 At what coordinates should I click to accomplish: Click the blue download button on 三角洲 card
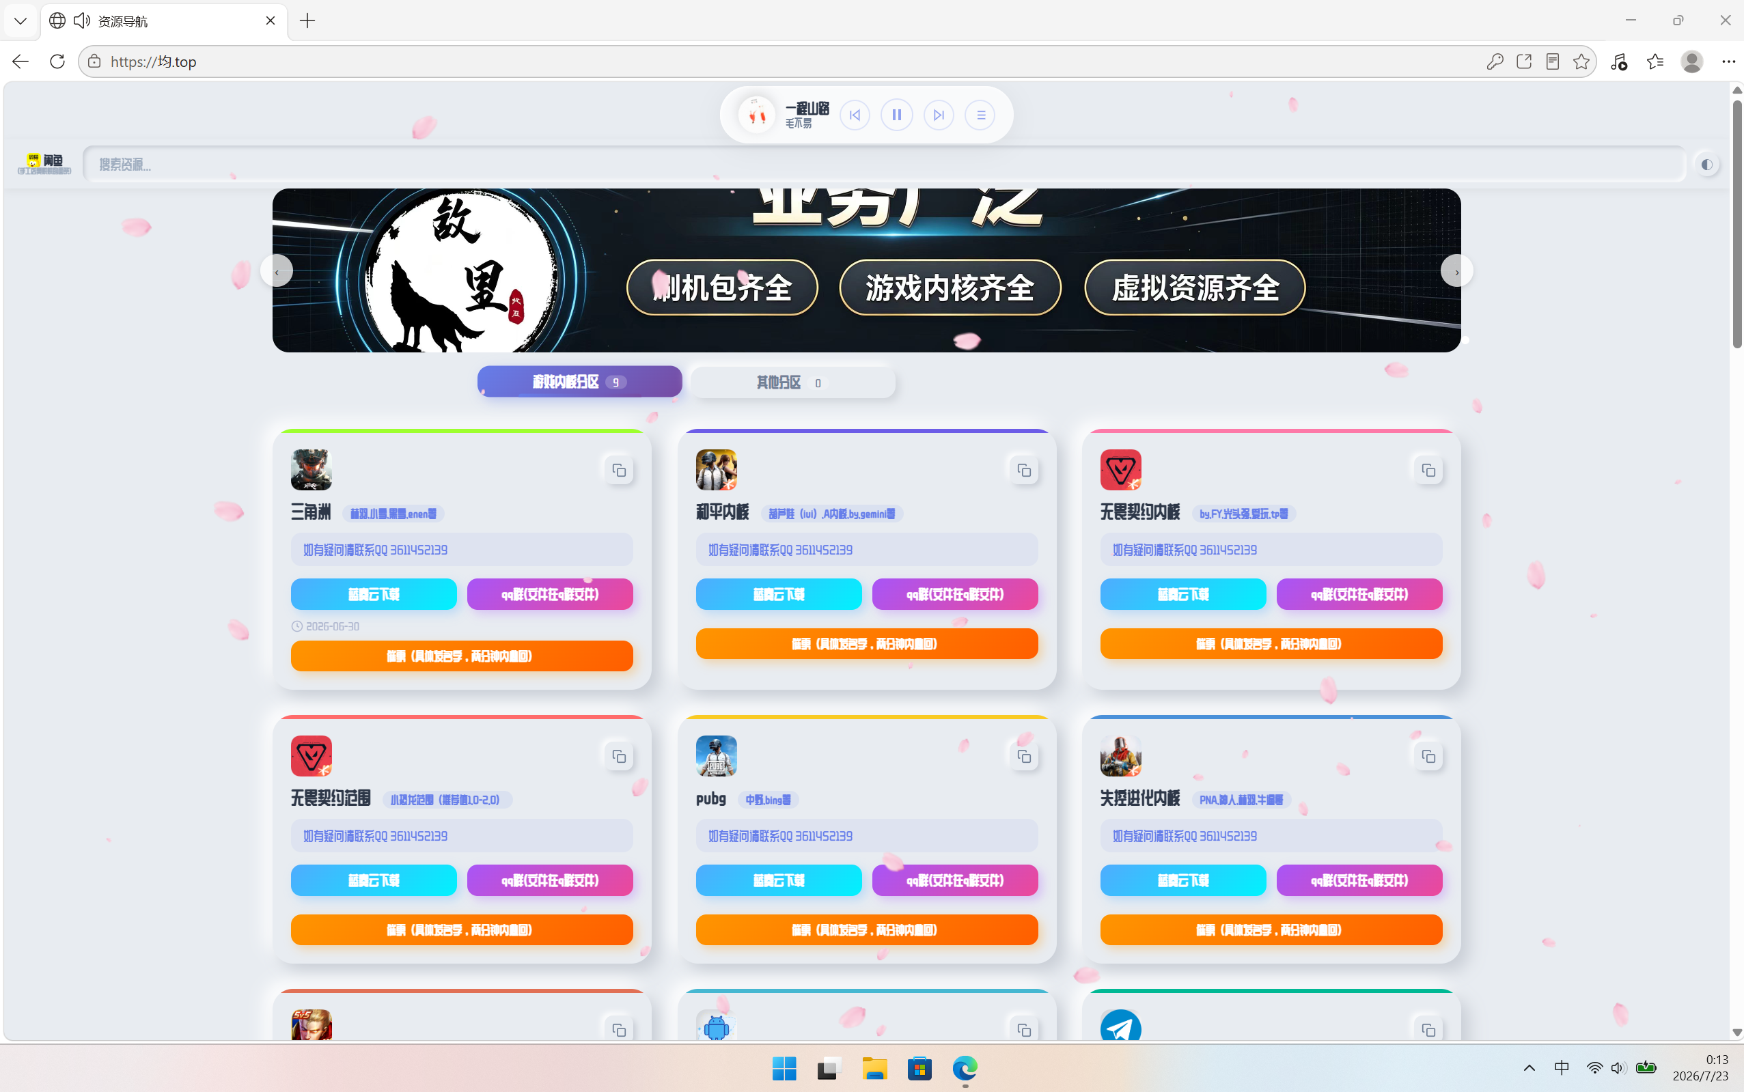374,593
